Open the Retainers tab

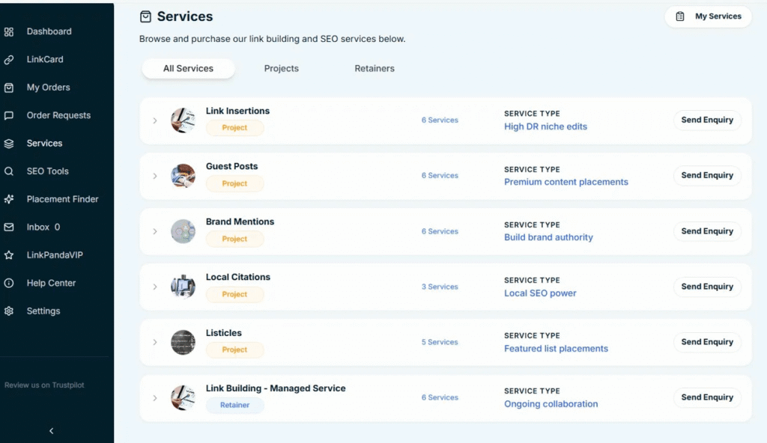click(x=374, y=68)
